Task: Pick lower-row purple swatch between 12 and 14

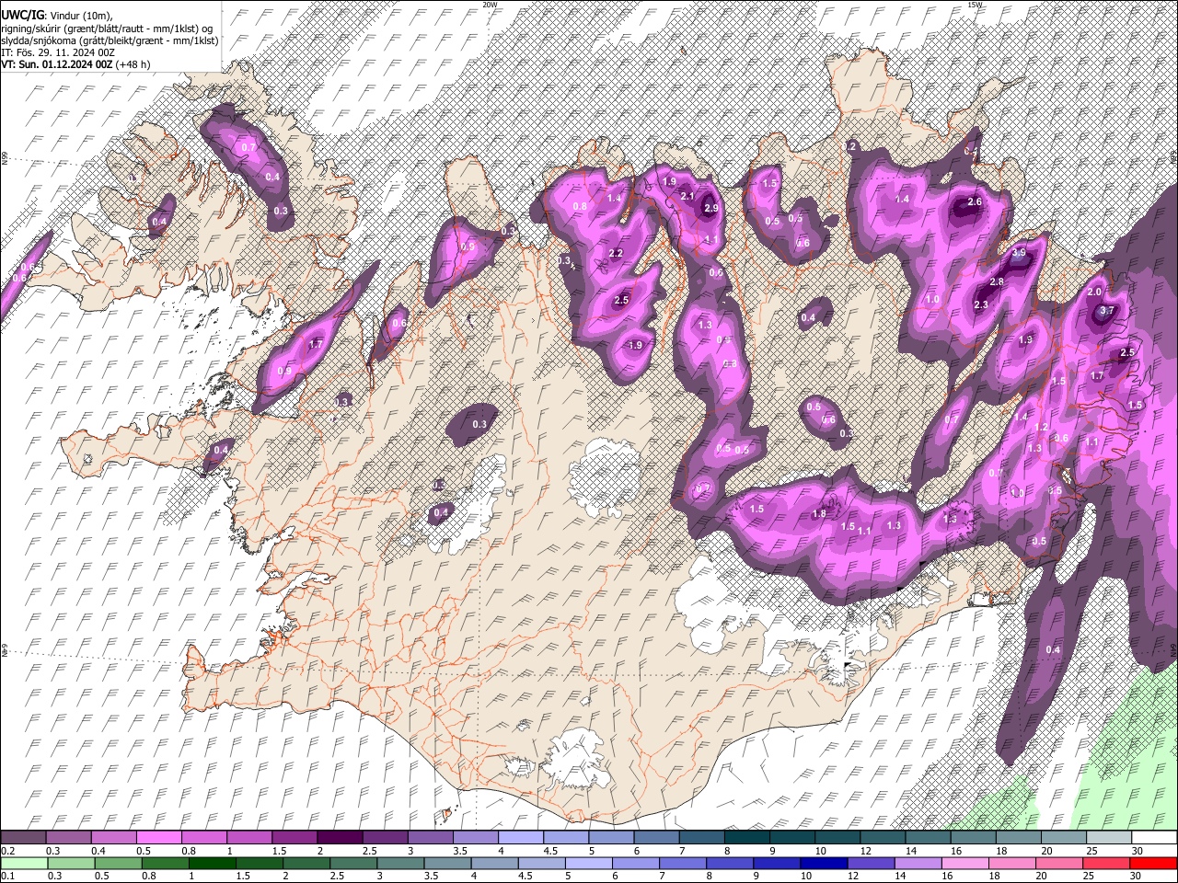Action: [871, 863]
